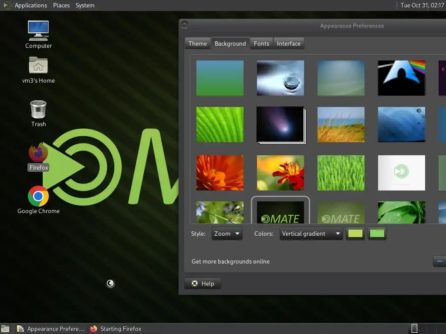Click the Get more backgrounds online link
446x334 pixels.
230,261
